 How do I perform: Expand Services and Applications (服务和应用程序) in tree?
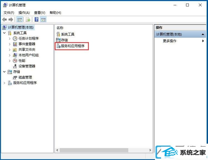point(4,83)
